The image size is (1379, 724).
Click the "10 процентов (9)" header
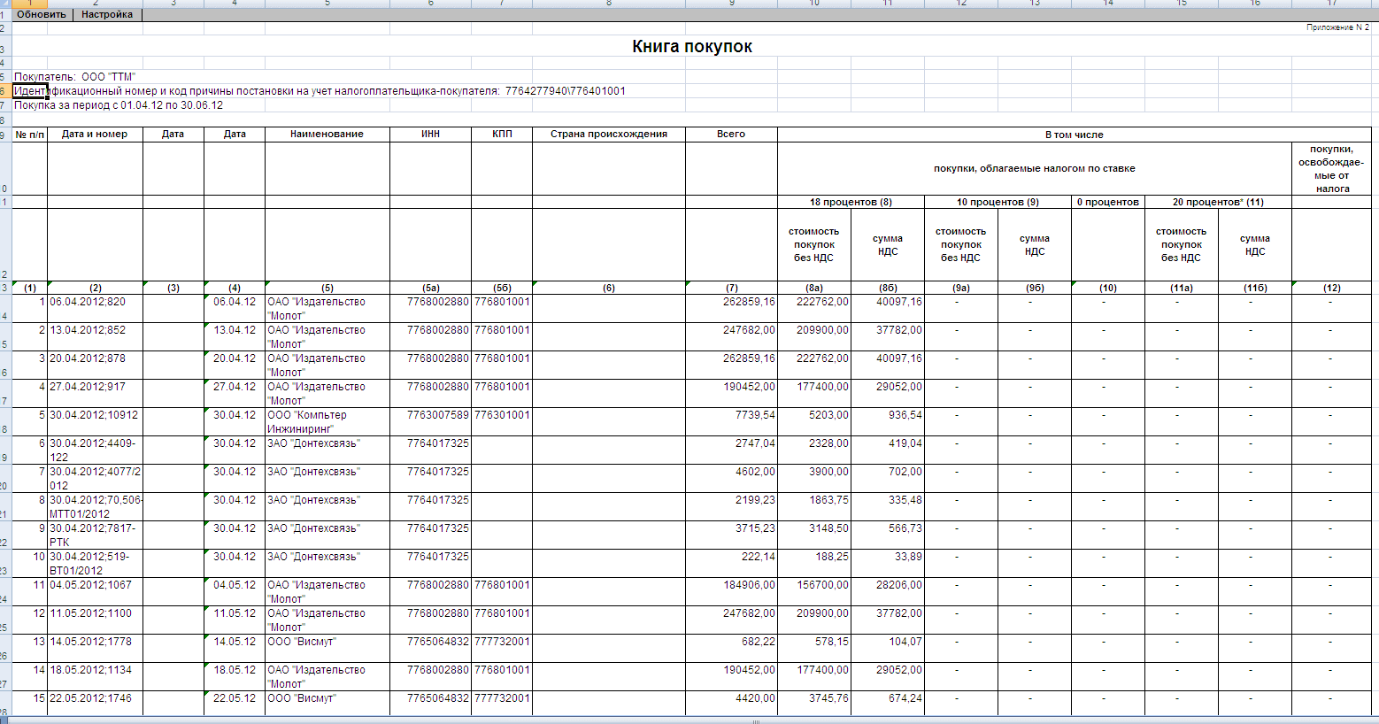[x=998, y=202]
